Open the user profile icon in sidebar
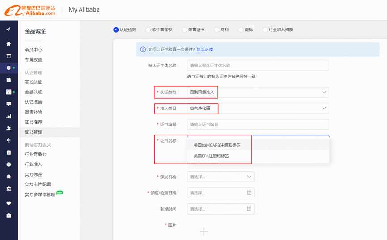Viewport: 387px width, 240px height. (9, 128)
